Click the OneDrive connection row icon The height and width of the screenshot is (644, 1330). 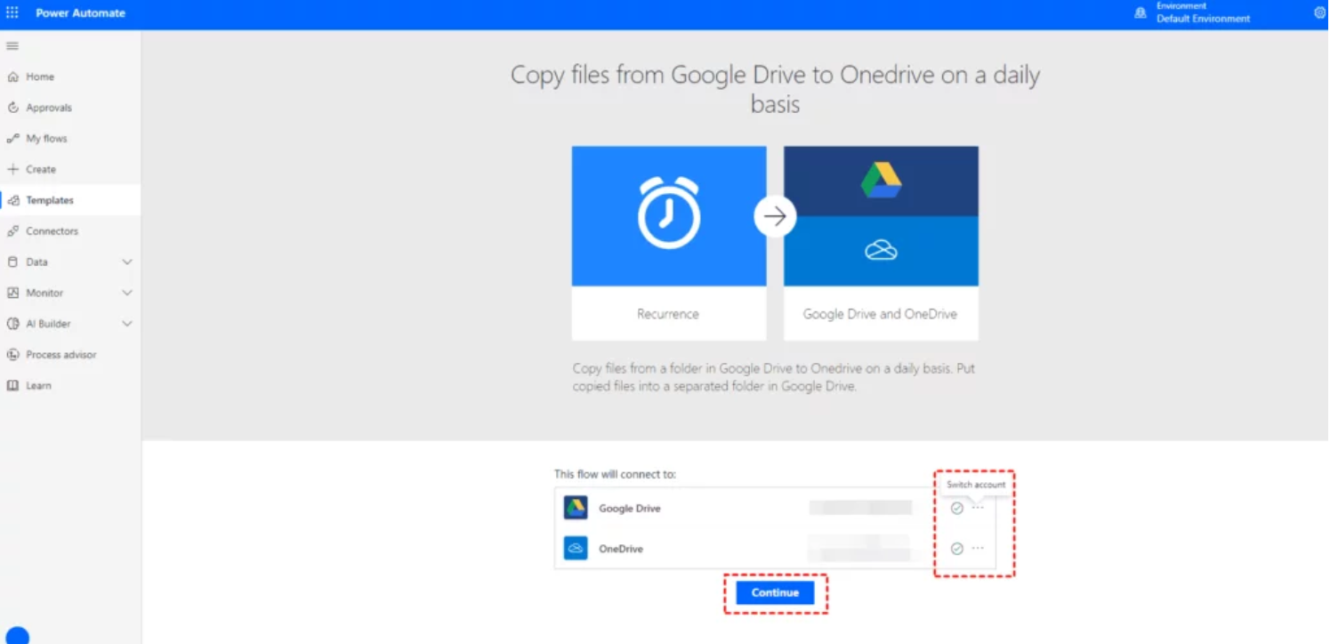(576, 549)
